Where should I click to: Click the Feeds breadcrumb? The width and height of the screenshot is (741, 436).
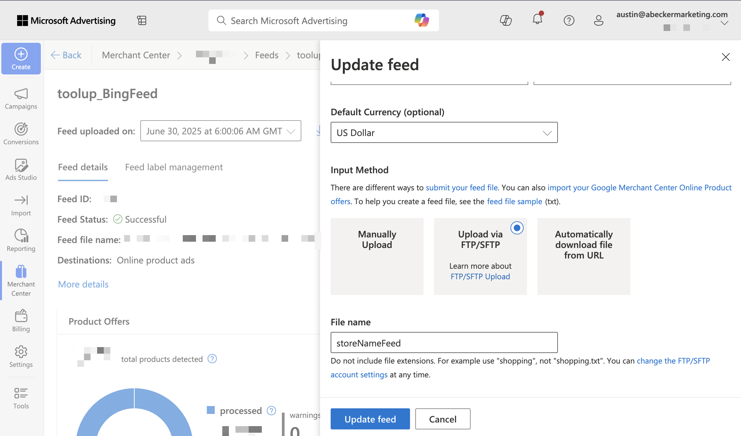[x=267, y=55]
